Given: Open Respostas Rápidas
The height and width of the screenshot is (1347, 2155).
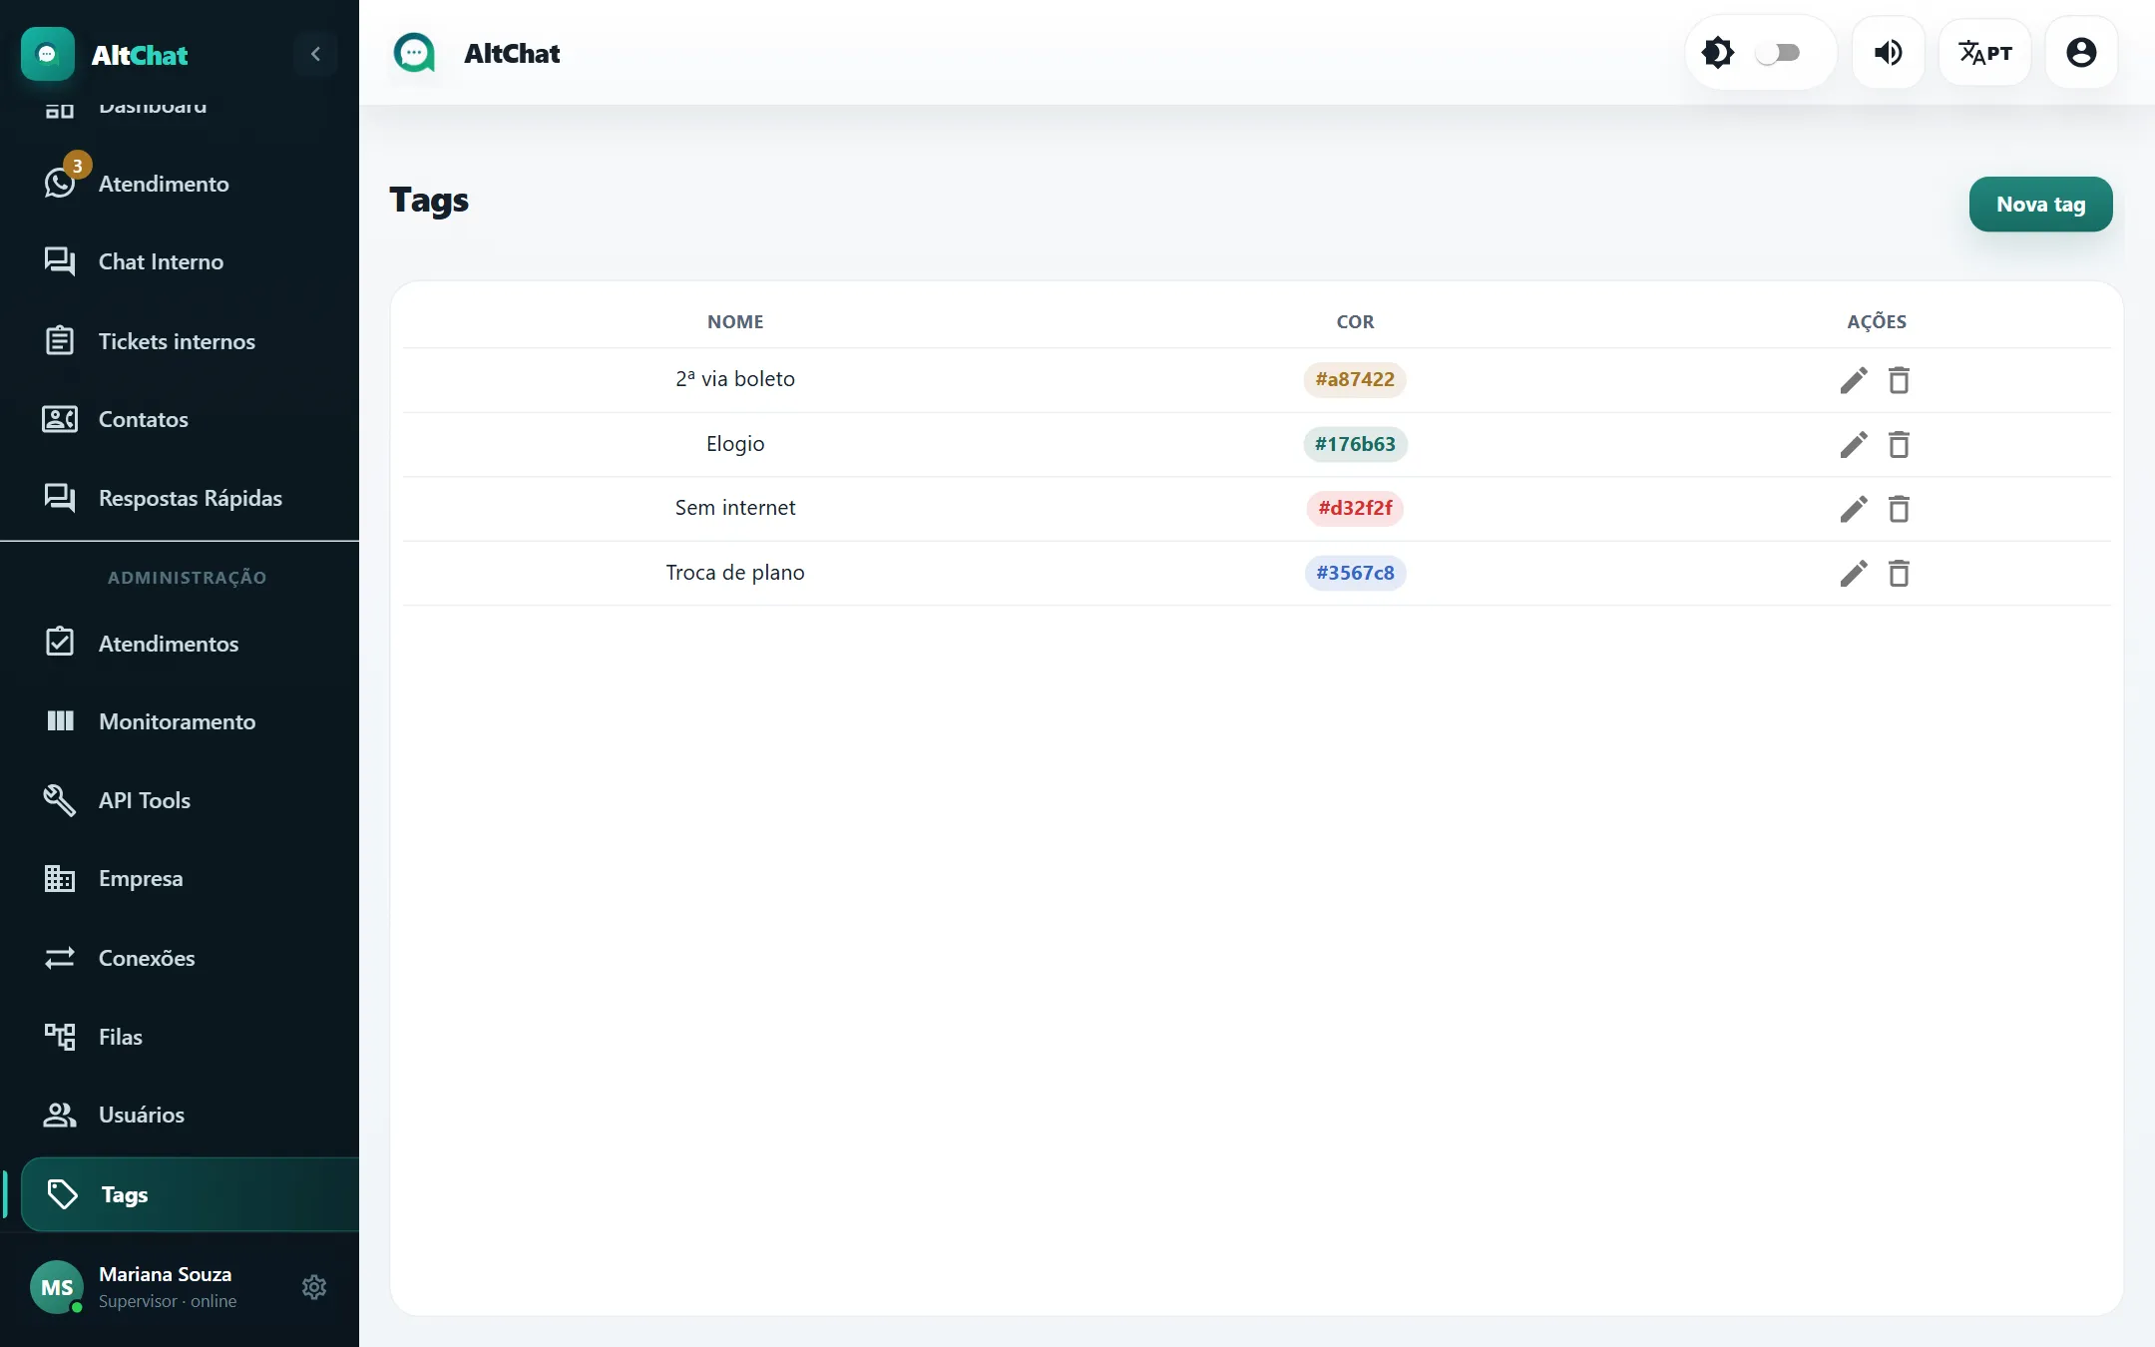Looking at the screenshot, I should [180, 498].
